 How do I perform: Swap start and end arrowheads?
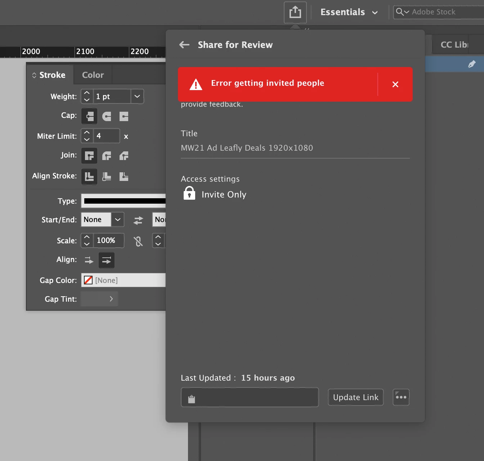pyautogui.click(x=138, y=220)
